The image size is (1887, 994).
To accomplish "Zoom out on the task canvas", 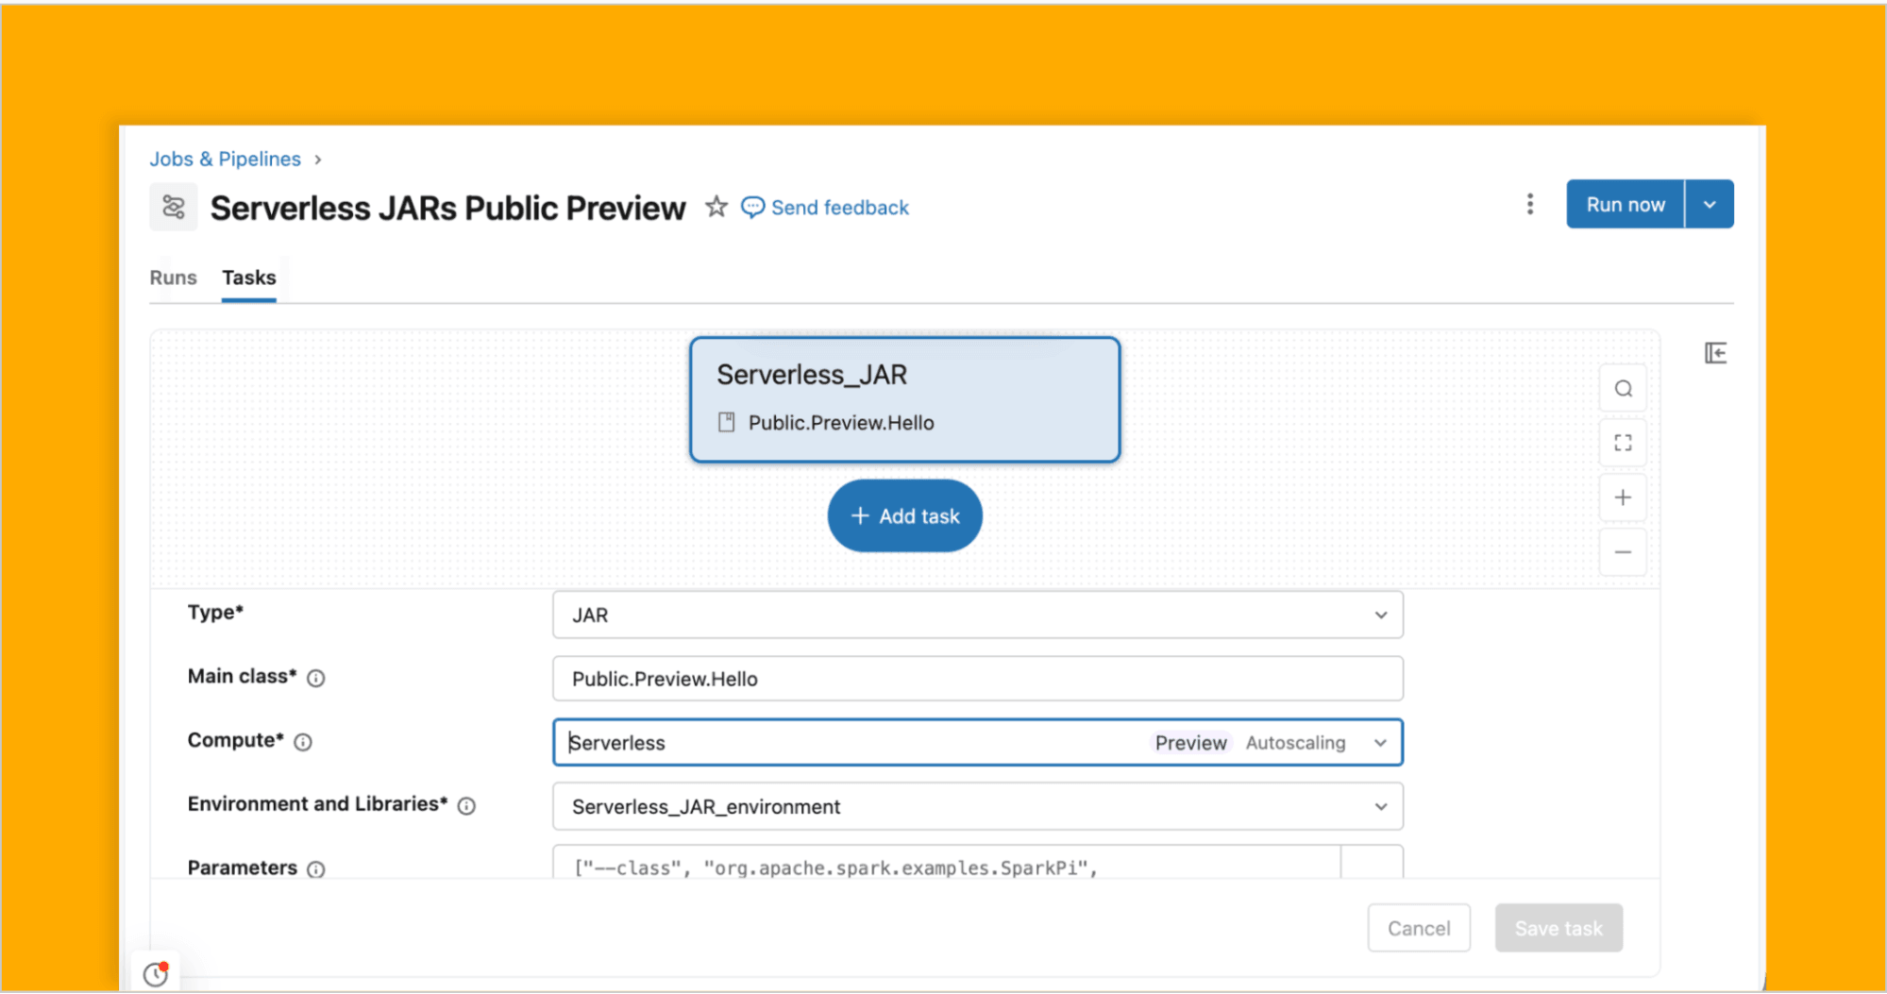I will click(x=1623, y=551).
